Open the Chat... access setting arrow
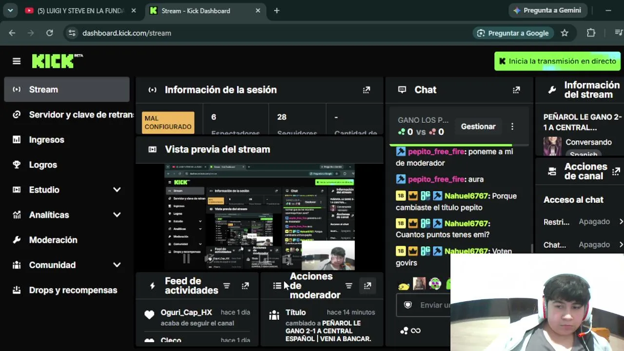Image resolution: width=624 pixels, height=351 pixels. (x=621, y=245)
